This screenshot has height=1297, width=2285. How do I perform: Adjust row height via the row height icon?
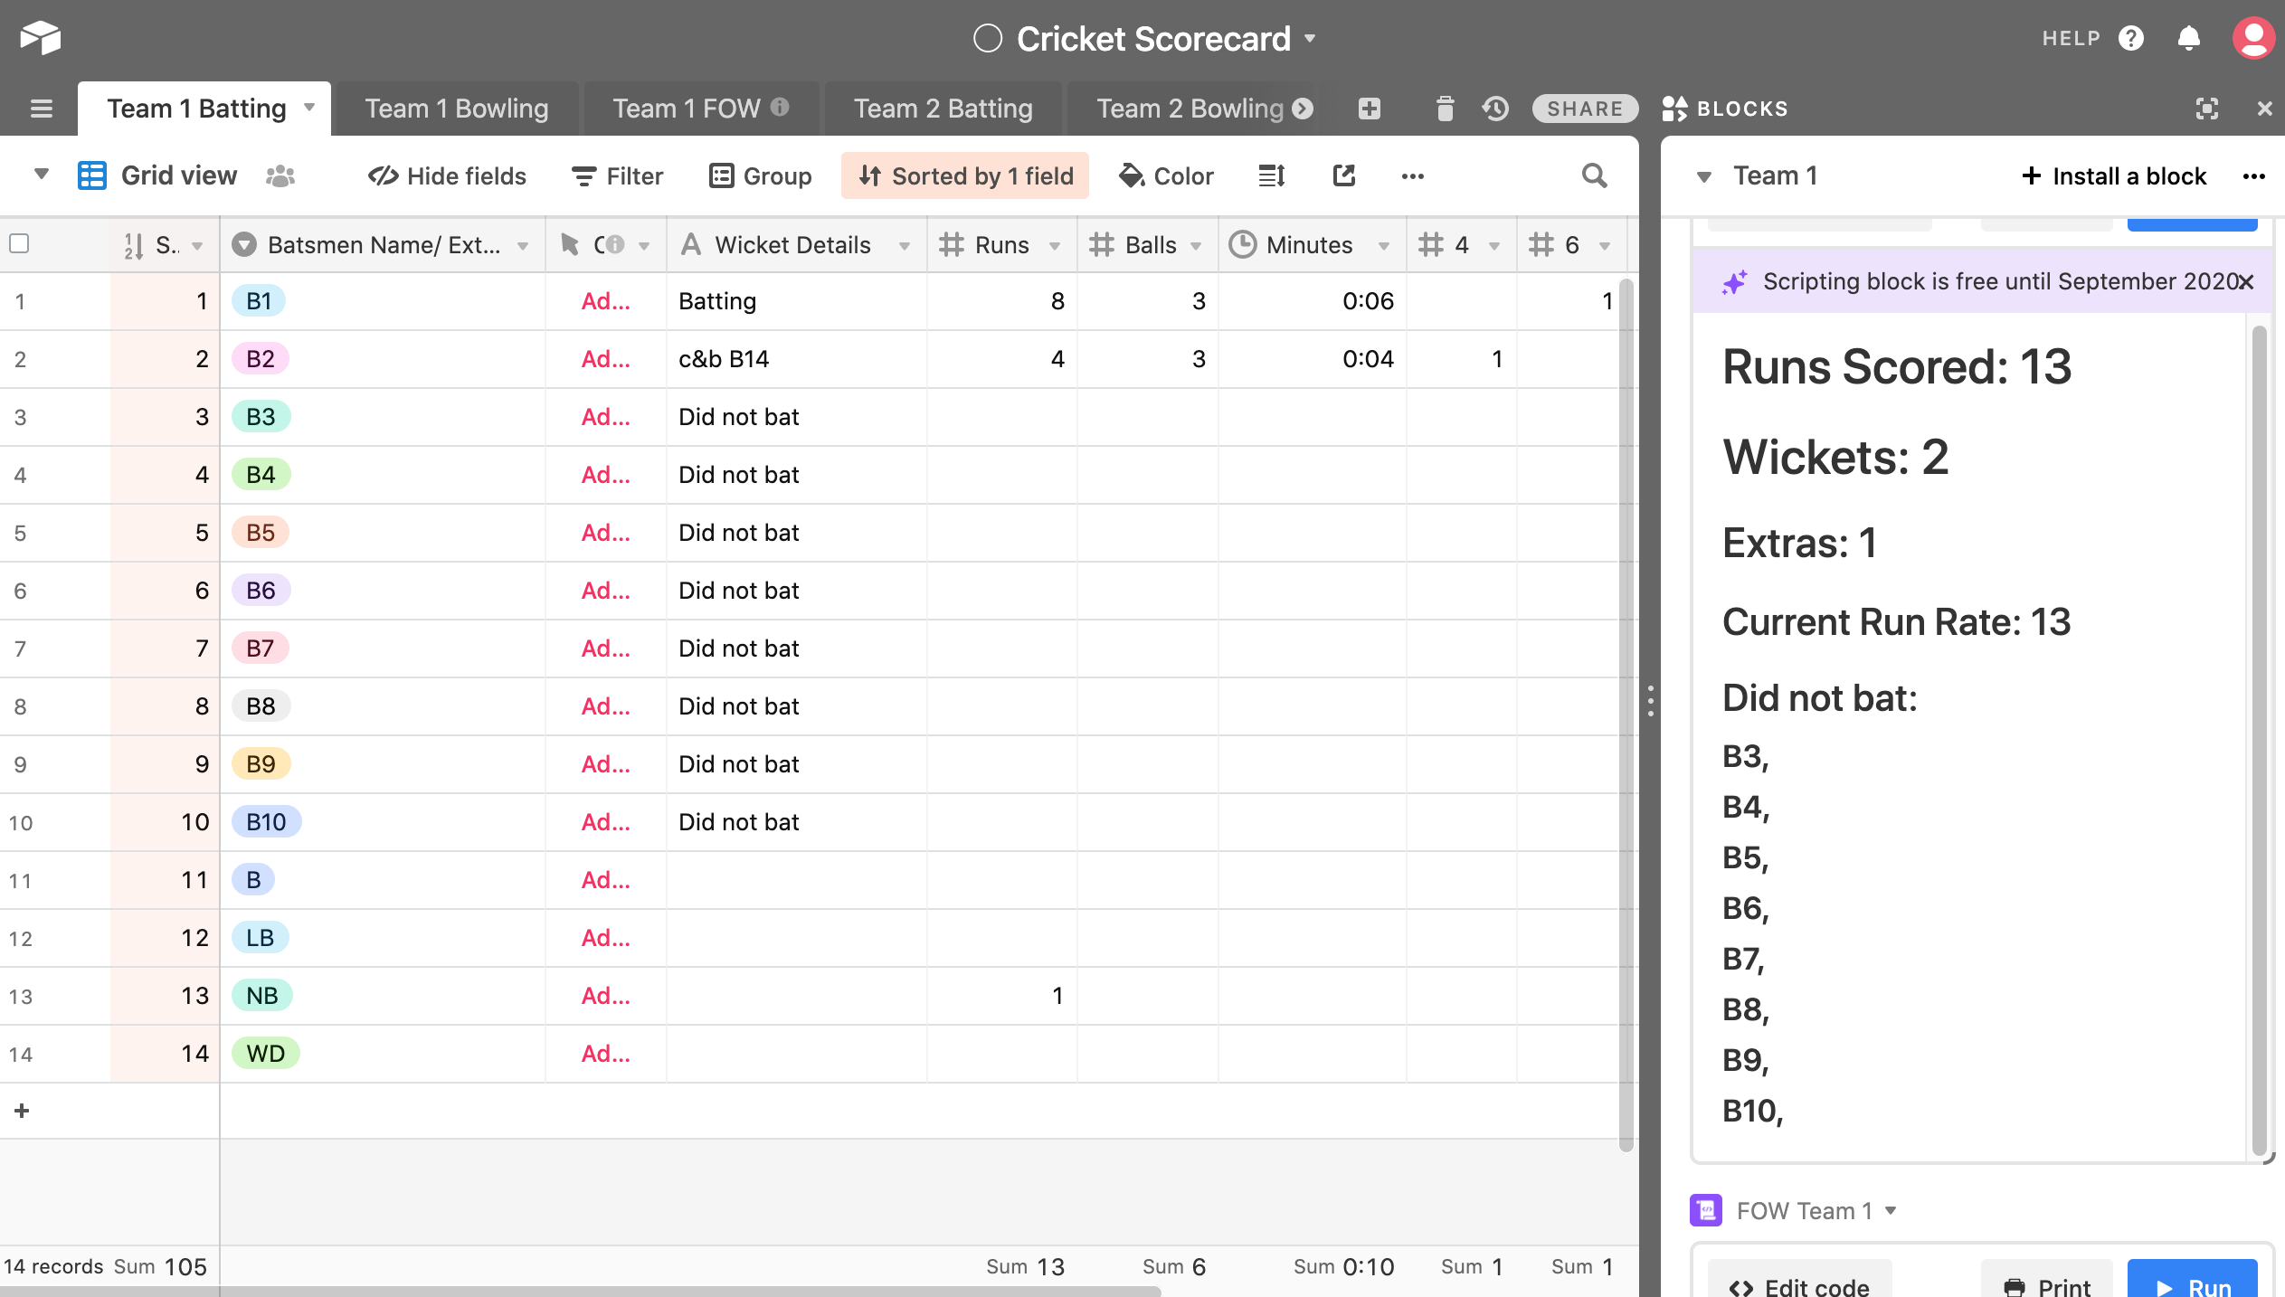[x=1270, y=175]
